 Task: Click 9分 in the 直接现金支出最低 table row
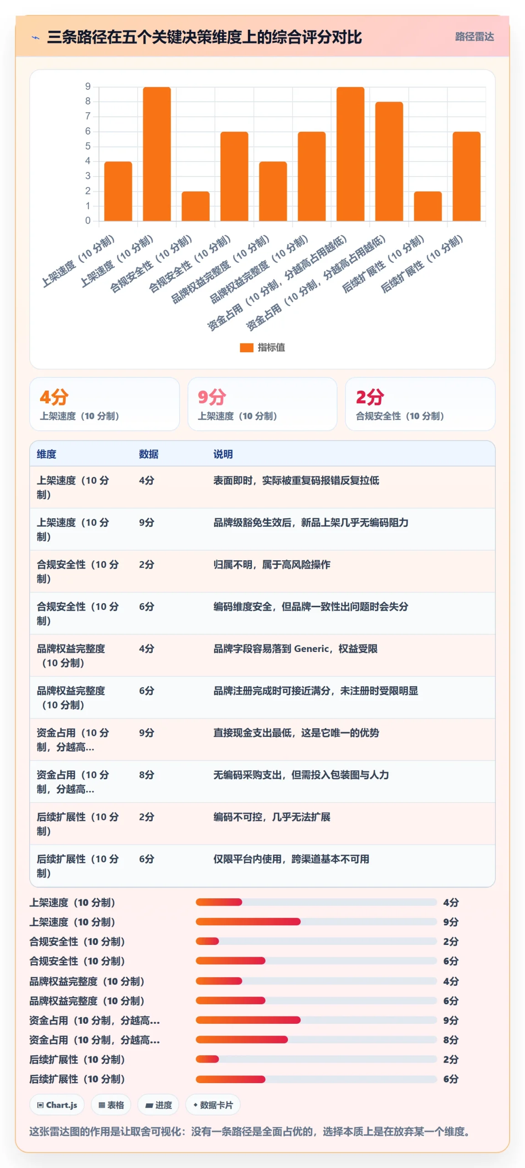coord(147,732)
